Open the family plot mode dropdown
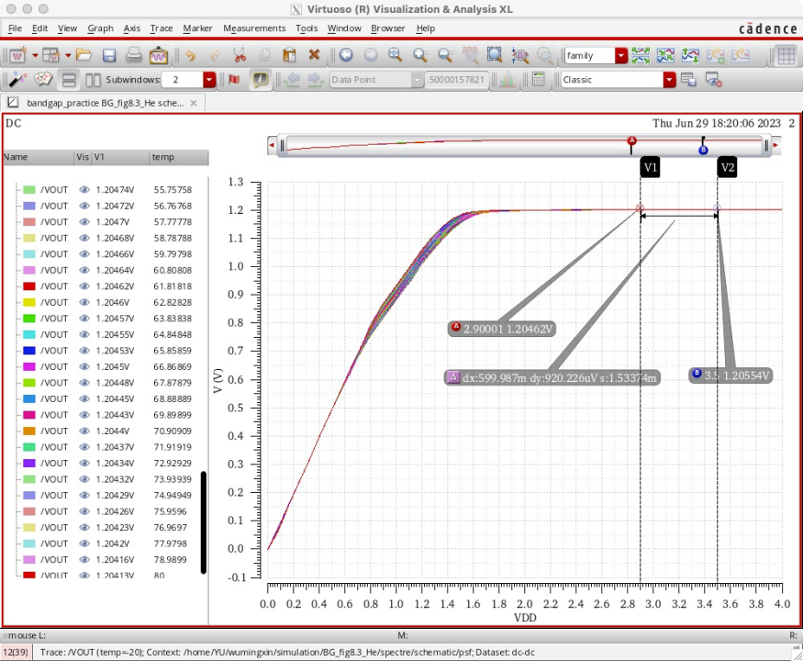Viewport: 803px width, 661px height. click(621, 55)
